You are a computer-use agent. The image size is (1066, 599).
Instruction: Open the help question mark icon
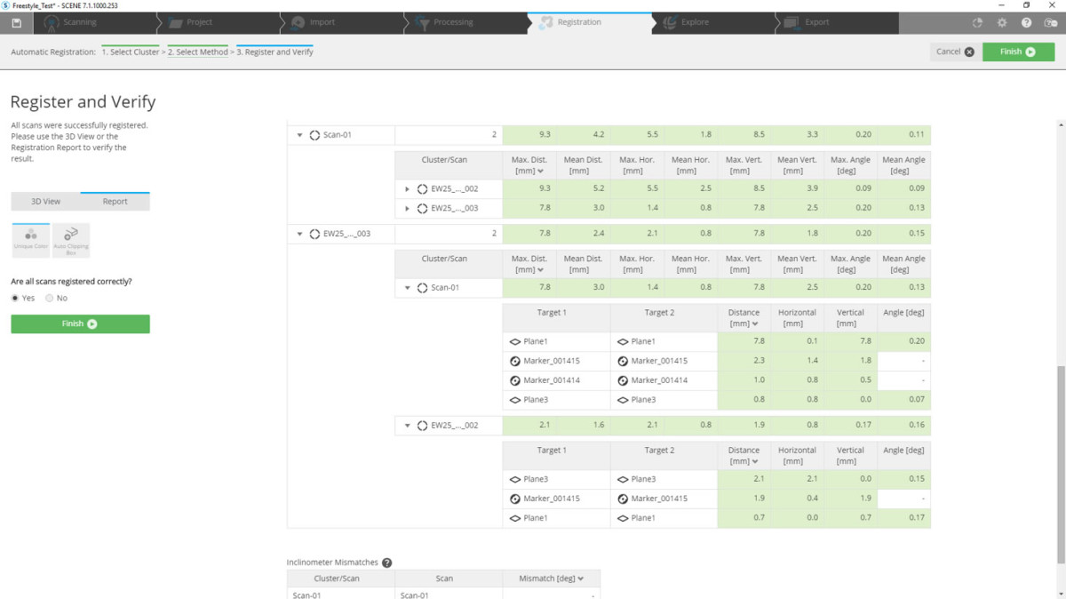[x=1026, y=22]
